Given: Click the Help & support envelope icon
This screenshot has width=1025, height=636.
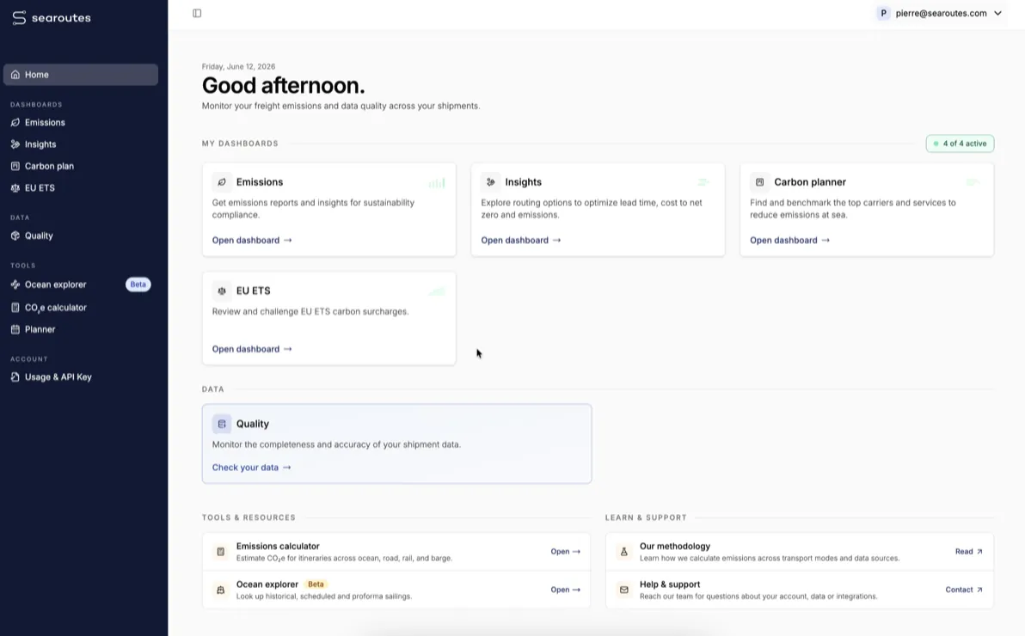Looking at the screenshot, I should [624, 590].
